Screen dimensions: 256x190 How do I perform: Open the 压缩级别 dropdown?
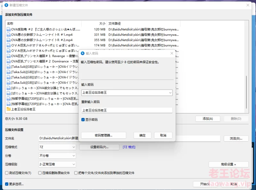point(73,164)
